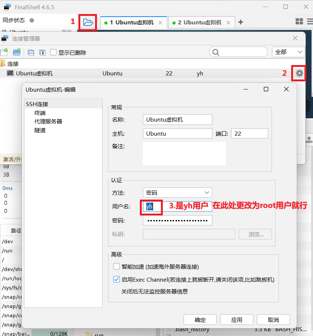Click the upload arrow icon at right edge
This screenshot has width=313, height=336.
point(309,139)
